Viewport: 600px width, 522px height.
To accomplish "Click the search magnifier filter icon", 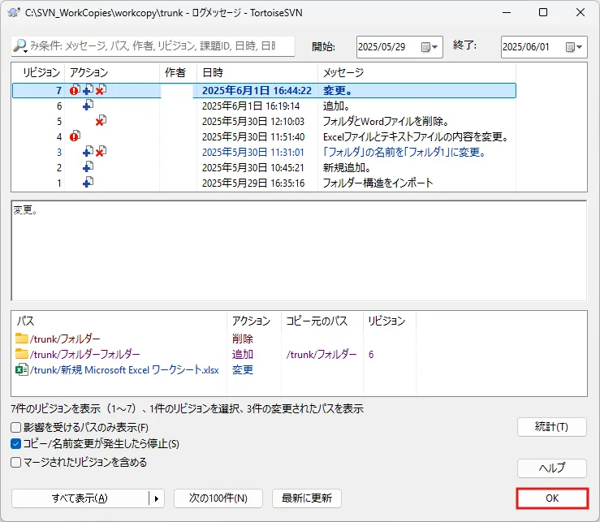I will (19, 46).
